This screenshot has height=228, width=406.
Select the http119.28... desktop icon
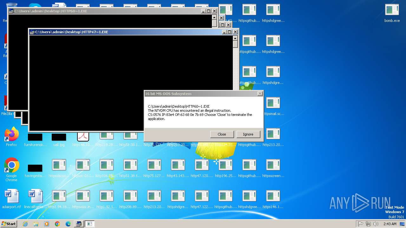tap(107, 139)
